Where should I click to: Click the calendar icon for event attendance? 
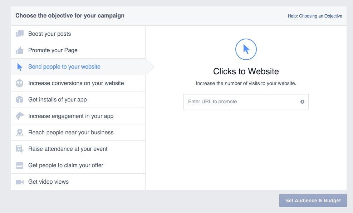tap(19, 149)
